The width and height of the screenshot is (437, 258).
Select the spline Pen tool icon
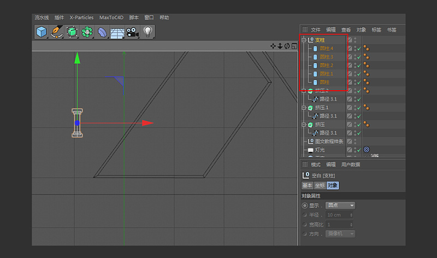[x=57, y=32]
